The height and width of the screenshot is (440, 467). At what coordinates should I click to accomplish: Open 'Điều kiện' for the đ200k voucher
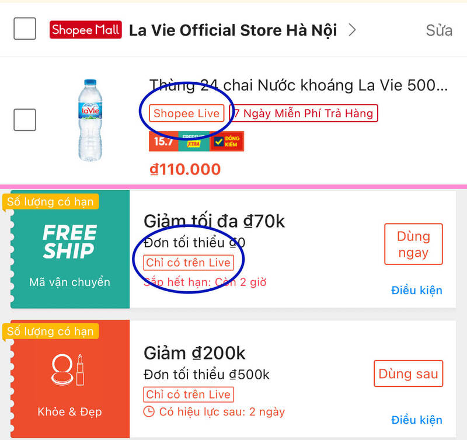[416, 420]
